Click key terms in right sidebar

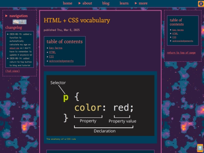[178, 30]
